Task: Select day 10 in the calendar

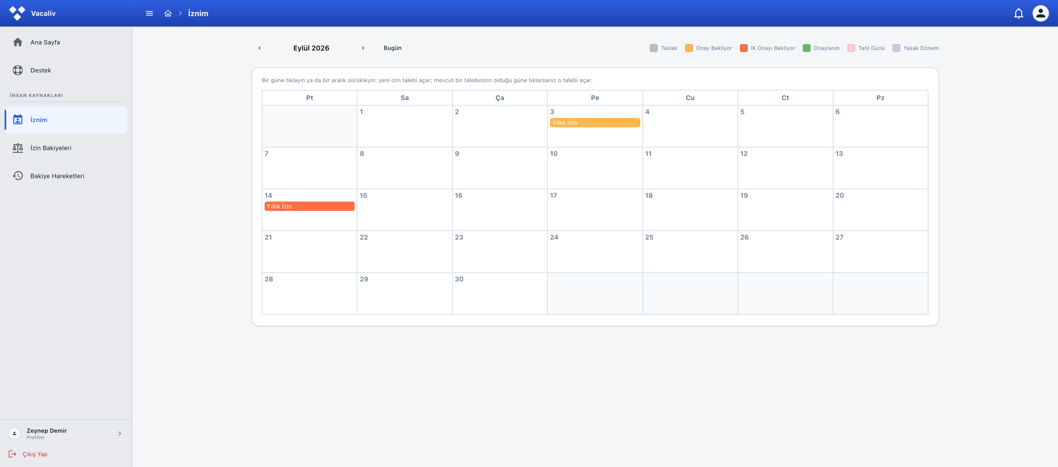Action: (595, 168)
